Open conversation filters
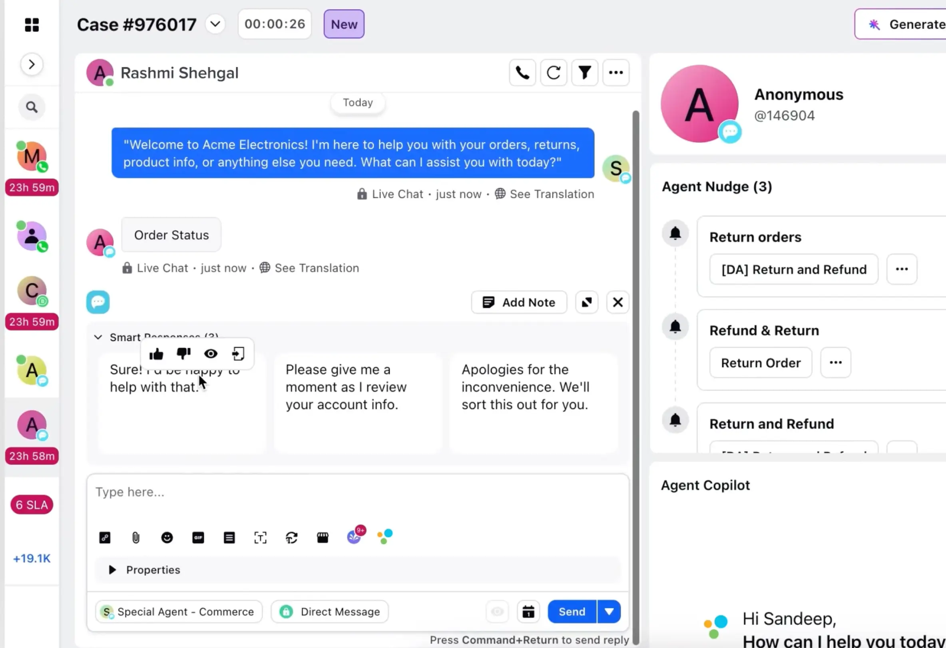946x648 pixels. (585, 72)
